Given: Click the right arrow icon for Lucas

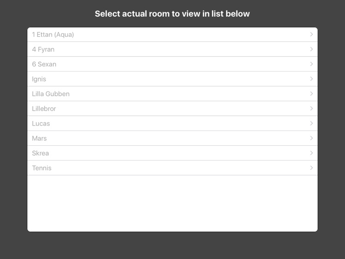Looking at the screenshot, I should pos(311,123).
